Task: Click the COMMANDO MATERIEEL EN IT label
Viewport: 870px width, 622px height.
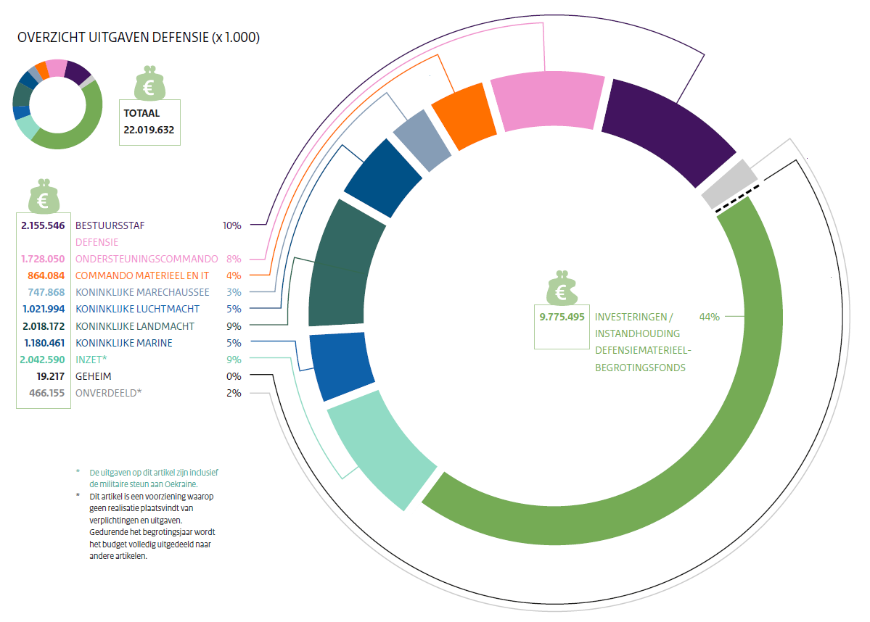Action: click(142, 275)
